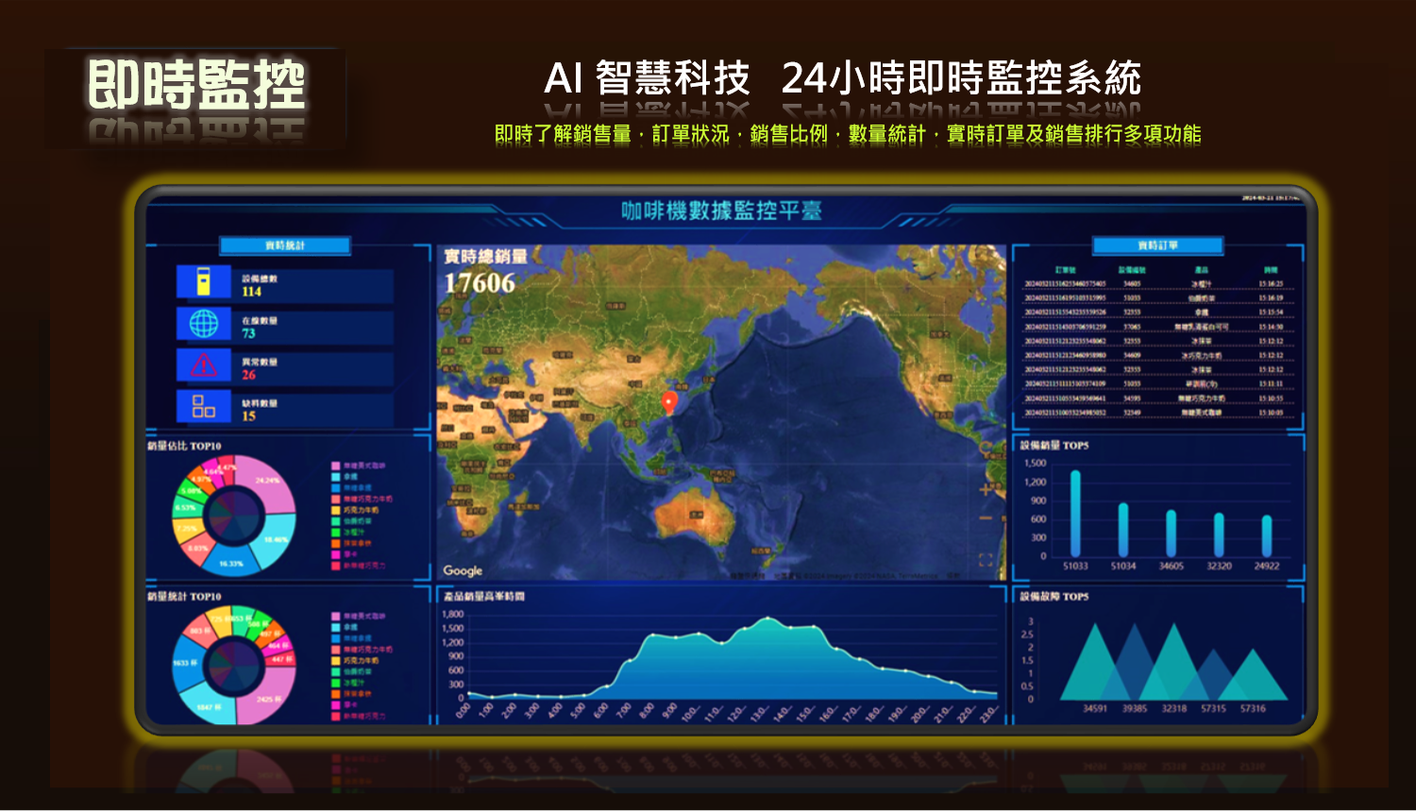Toggle map fullscreen view icon

pyautogui.click(x=986, y=560)
